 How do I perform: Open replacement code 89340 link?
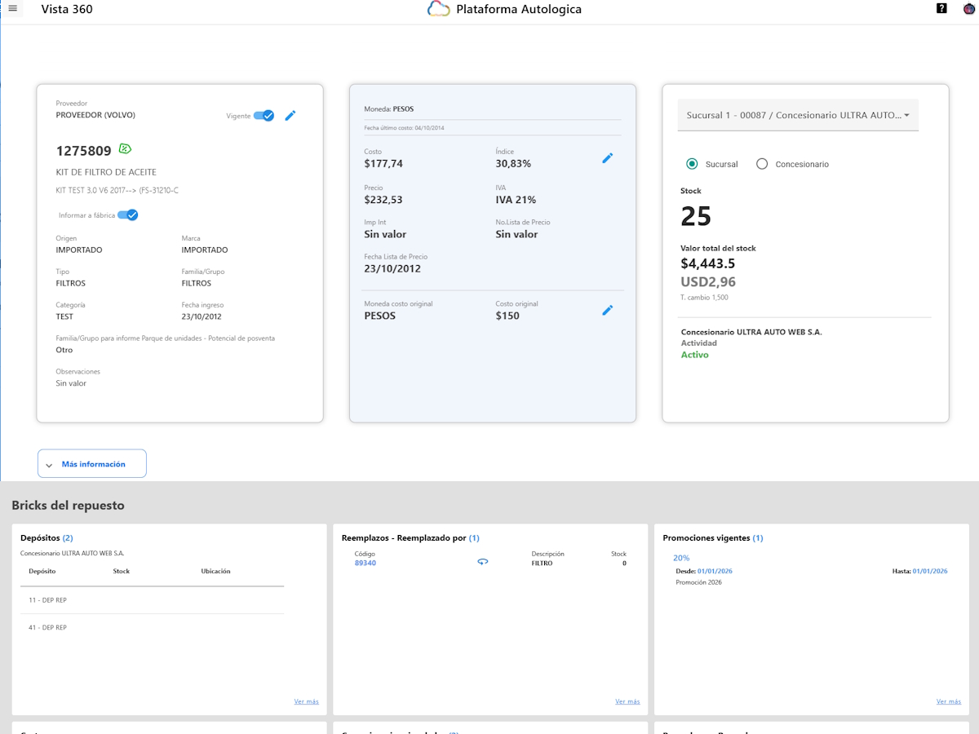[365, 564]
